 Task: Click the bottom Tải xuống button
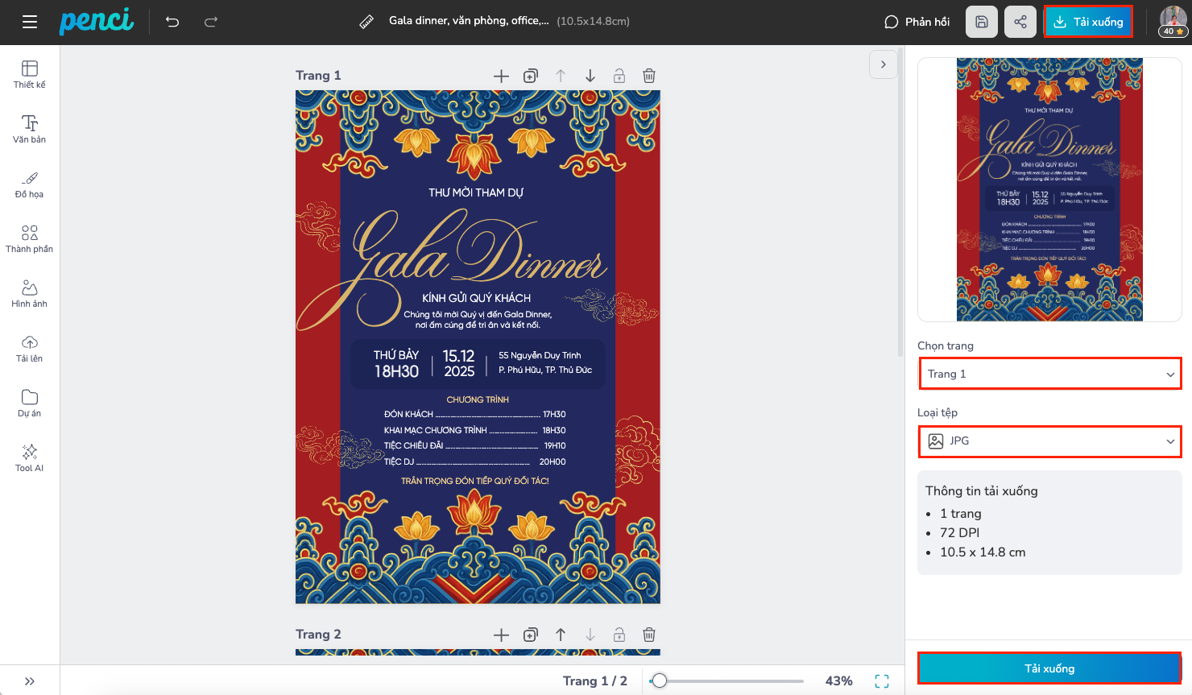click(1049, 668)
